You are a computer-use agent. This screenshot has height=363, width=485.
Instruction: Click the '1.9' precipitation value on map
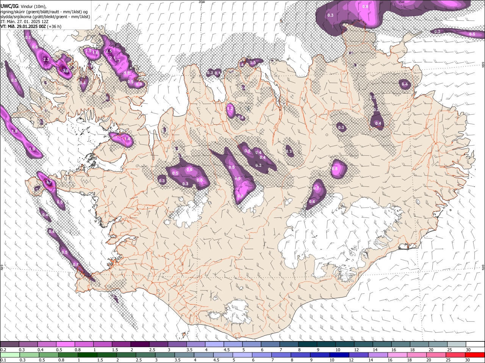[32, 149]
